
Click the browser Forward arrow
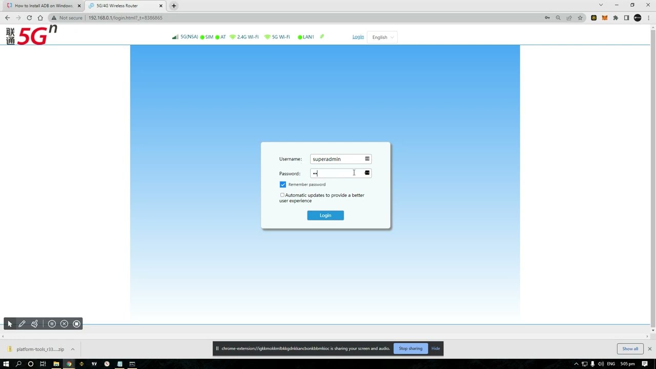[18, 17]
